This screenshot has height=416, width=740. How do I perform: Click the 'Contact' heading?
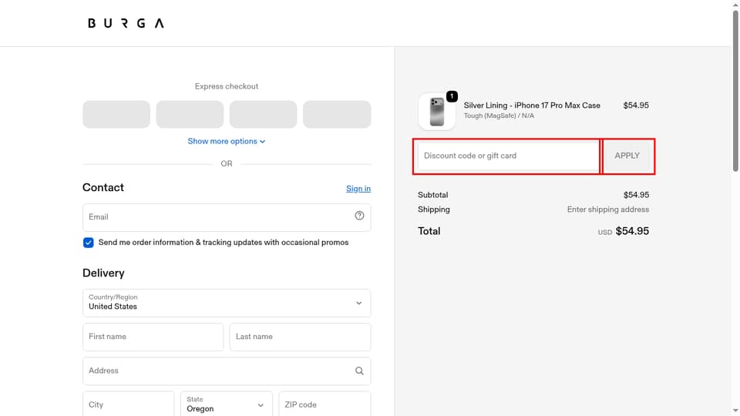[103, 188]
